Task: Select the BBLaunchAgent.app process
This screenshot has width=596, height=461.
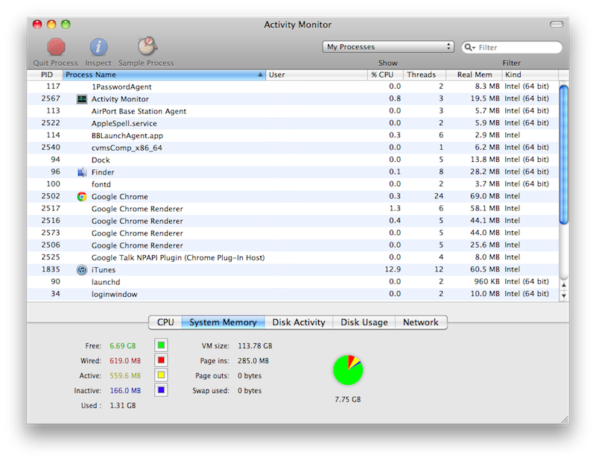Action: [x=293, y=136]
